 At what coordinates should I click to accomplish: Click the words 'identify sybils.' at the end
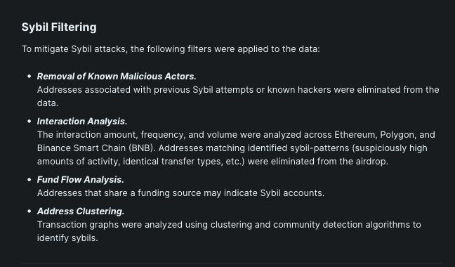[67, 238]
